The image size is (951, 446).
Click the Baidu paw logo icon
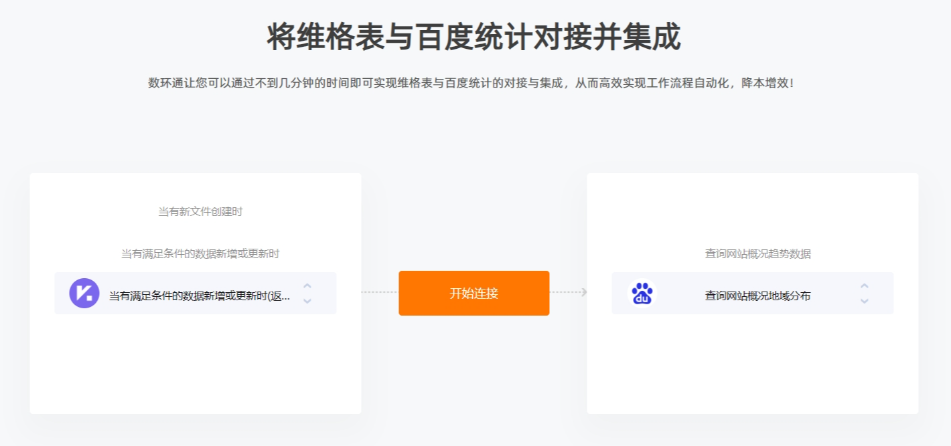[642, 293]
